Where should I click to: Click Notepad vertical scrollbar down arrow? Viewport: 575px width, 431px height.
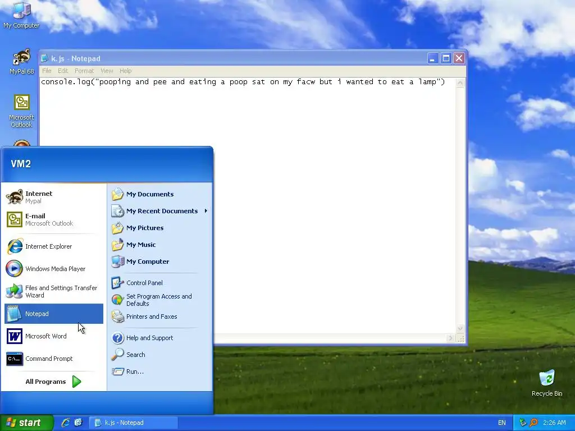[x=460, y=329]
